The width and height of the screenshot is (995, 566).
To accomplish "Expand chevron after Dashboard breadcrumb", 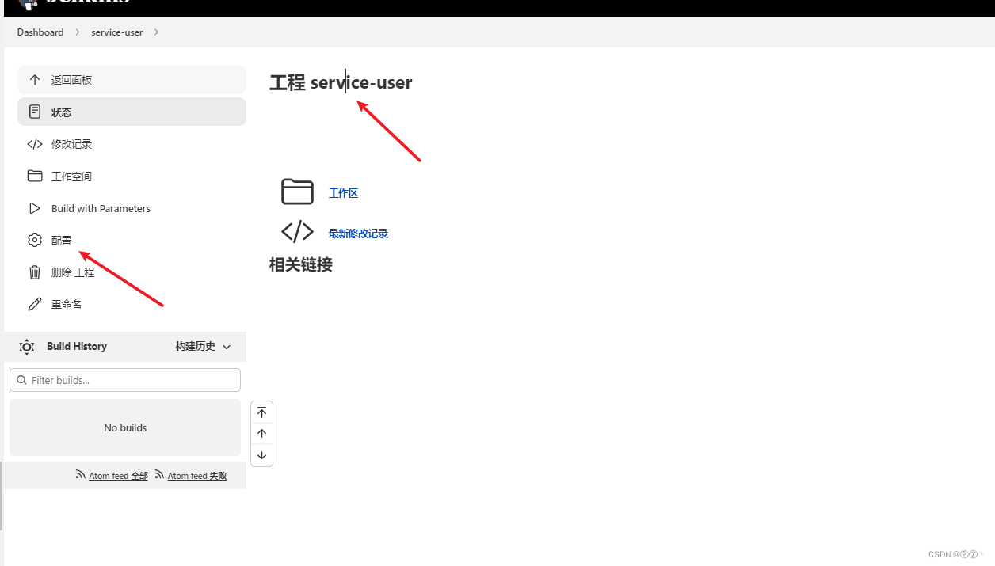I will coord(78,32).
